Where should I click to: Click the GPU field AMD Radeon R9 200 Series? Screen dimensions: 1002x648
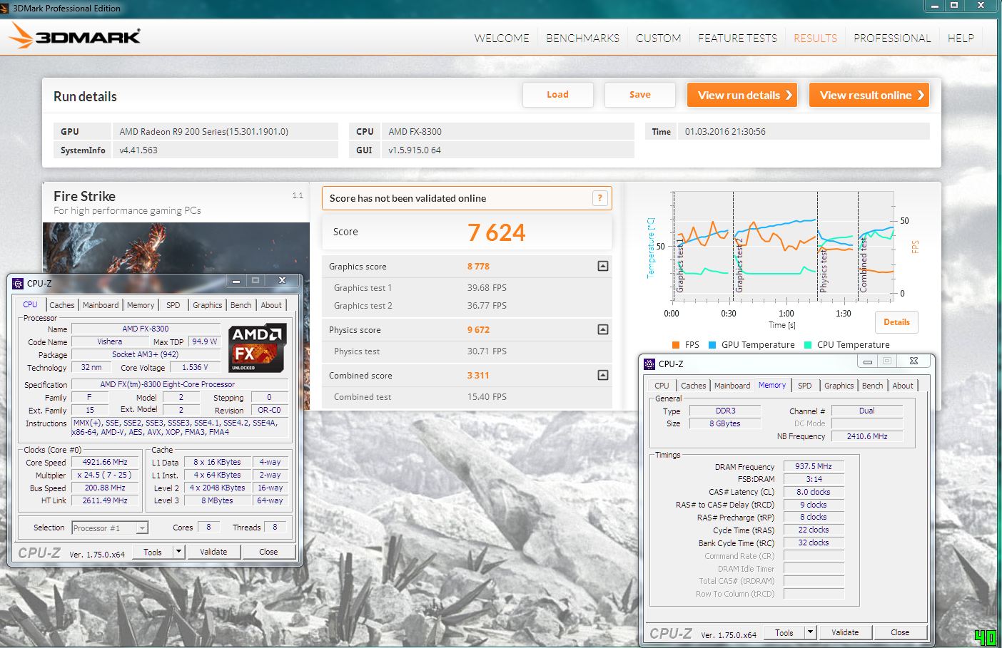[x=225, y=131]
